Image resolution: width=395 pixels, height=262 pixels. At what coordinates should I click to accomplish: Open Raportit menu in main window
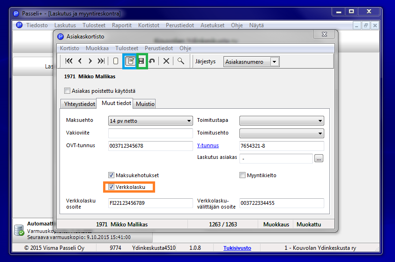122,25
